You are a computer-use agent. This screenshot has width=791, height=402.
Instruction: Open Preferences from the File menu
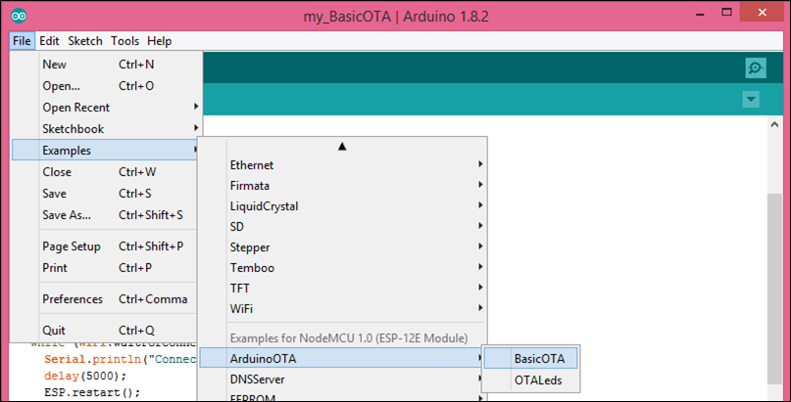click(105, 299)
